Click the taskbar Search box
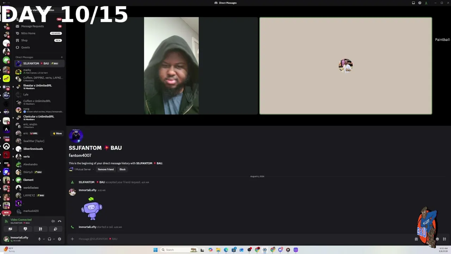Screen dimensions: 451x254 (178, 250)
